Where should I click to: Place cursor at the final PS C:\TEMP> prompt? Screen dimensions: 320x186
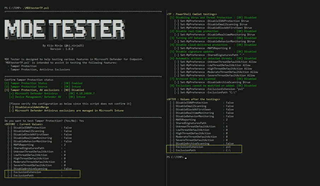click(x=185, y=157)
